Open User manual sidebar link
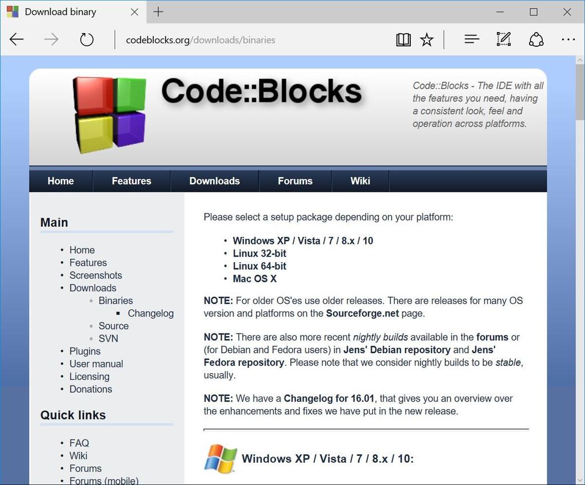The height and width of the screenshot is (485, 585). click(x=96, y=364)
